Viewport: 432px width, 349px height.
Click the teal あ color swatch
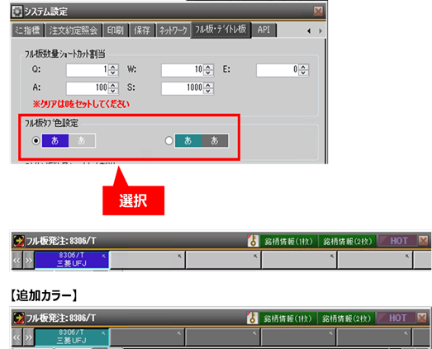click(x=188, y=140)
